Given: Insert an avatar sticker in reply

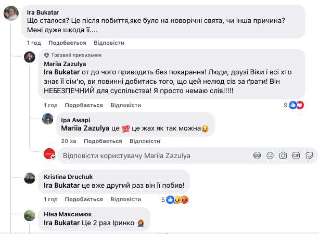Looking at the screenshot, I should tap(257, 155).
